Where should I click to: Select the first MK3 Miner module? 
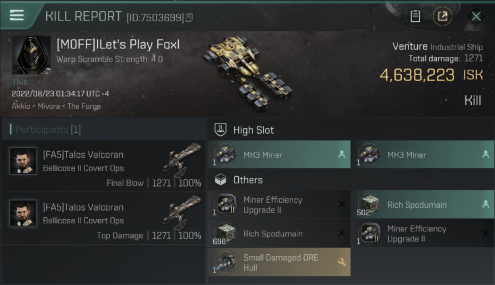pos(279,155)
